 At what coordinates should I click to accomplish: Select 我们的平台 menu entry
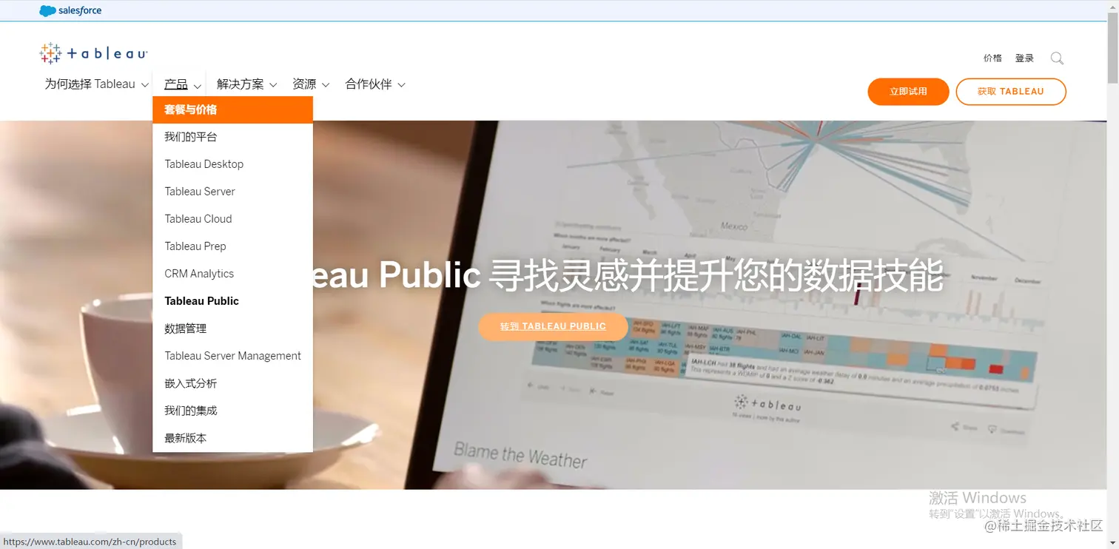[232, 137]
